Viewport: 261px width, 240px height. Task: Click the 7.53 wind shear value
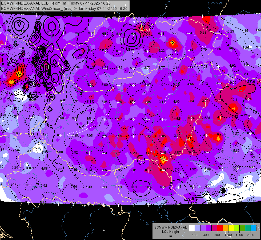point(218,66)
